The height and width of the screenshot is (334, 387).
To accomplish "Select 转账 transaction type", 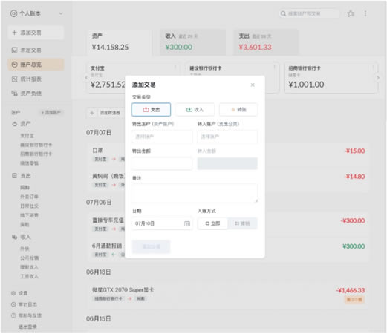I will [238, 109].
